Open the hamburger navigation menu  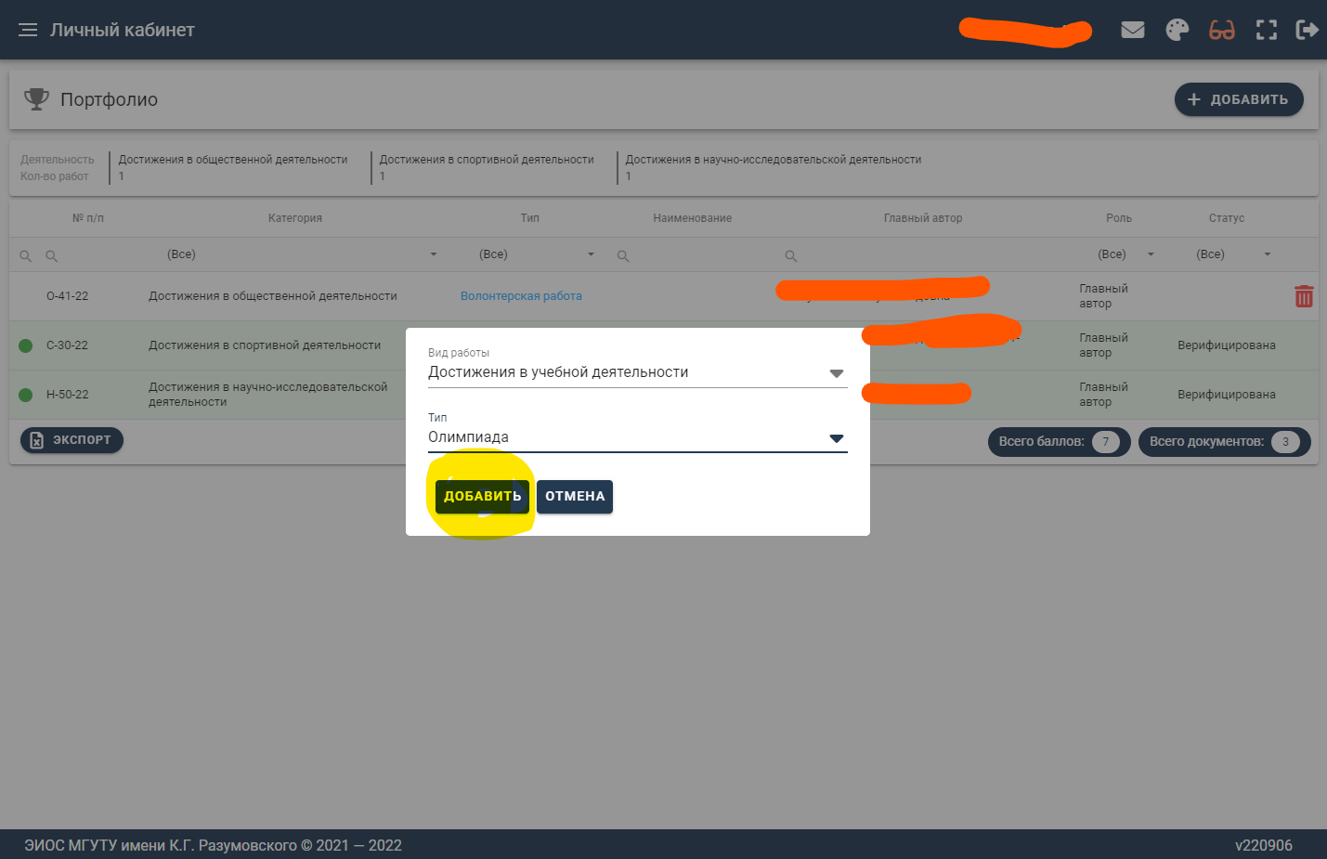[x=28, y=30]
